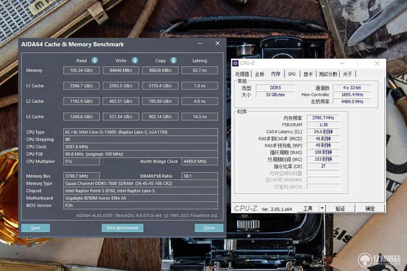This screenshot has width=407, height=271.
Task: Click Memory Write value 94646 MB/s
Action: coord(121,70)
